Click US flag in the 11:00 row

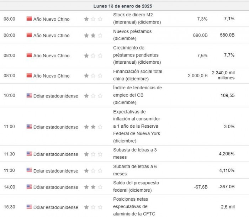[x=29, y=127]
